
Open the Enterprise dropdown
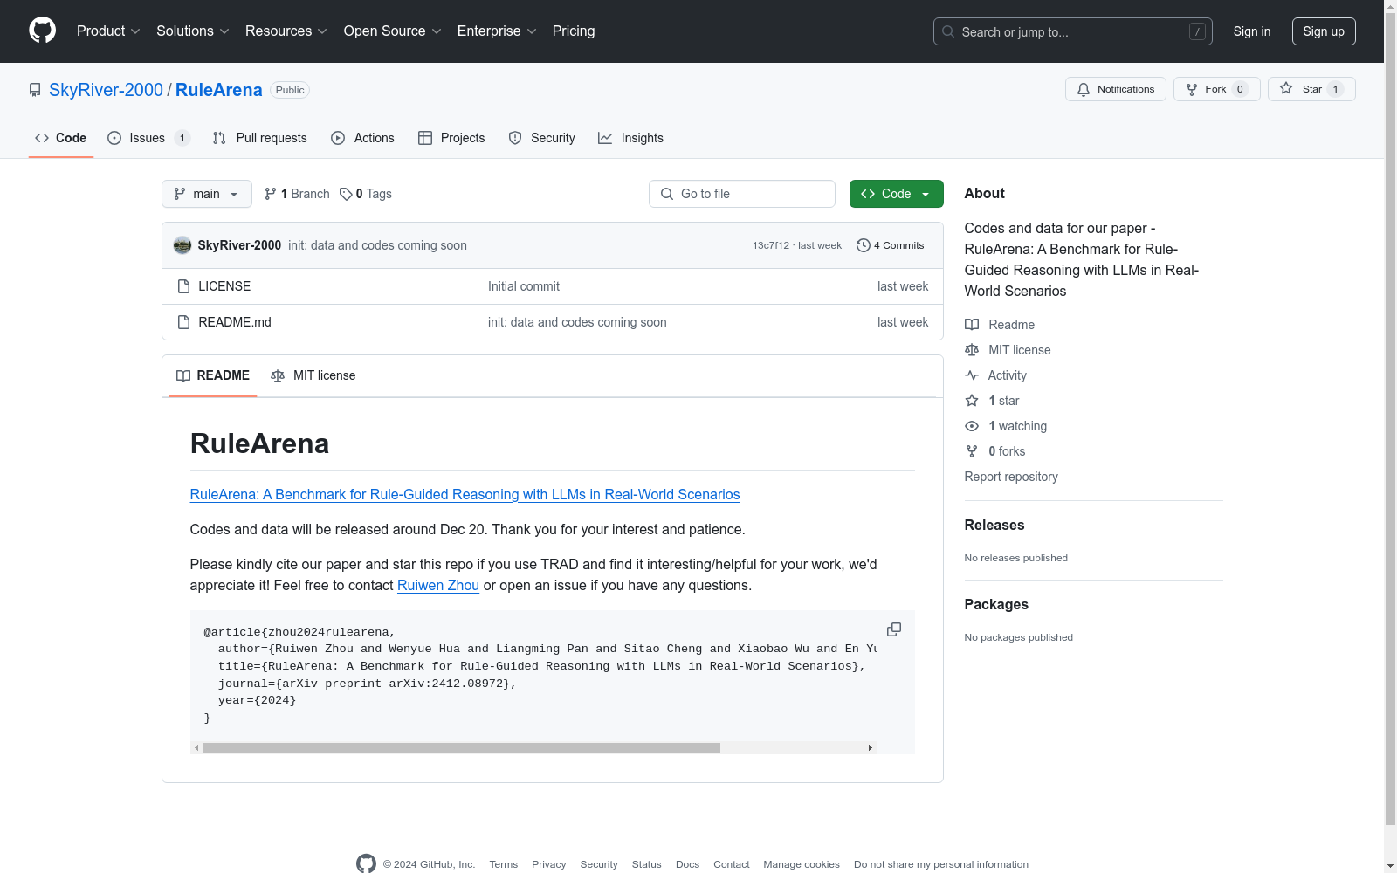pyautogui.click(x=497, y=31)
